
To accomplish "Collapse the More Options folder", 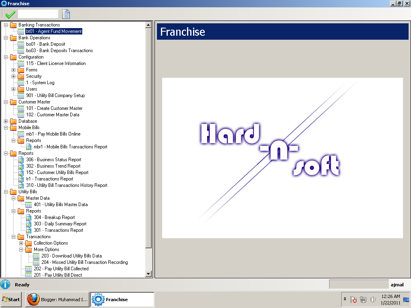I will point(21,249).
